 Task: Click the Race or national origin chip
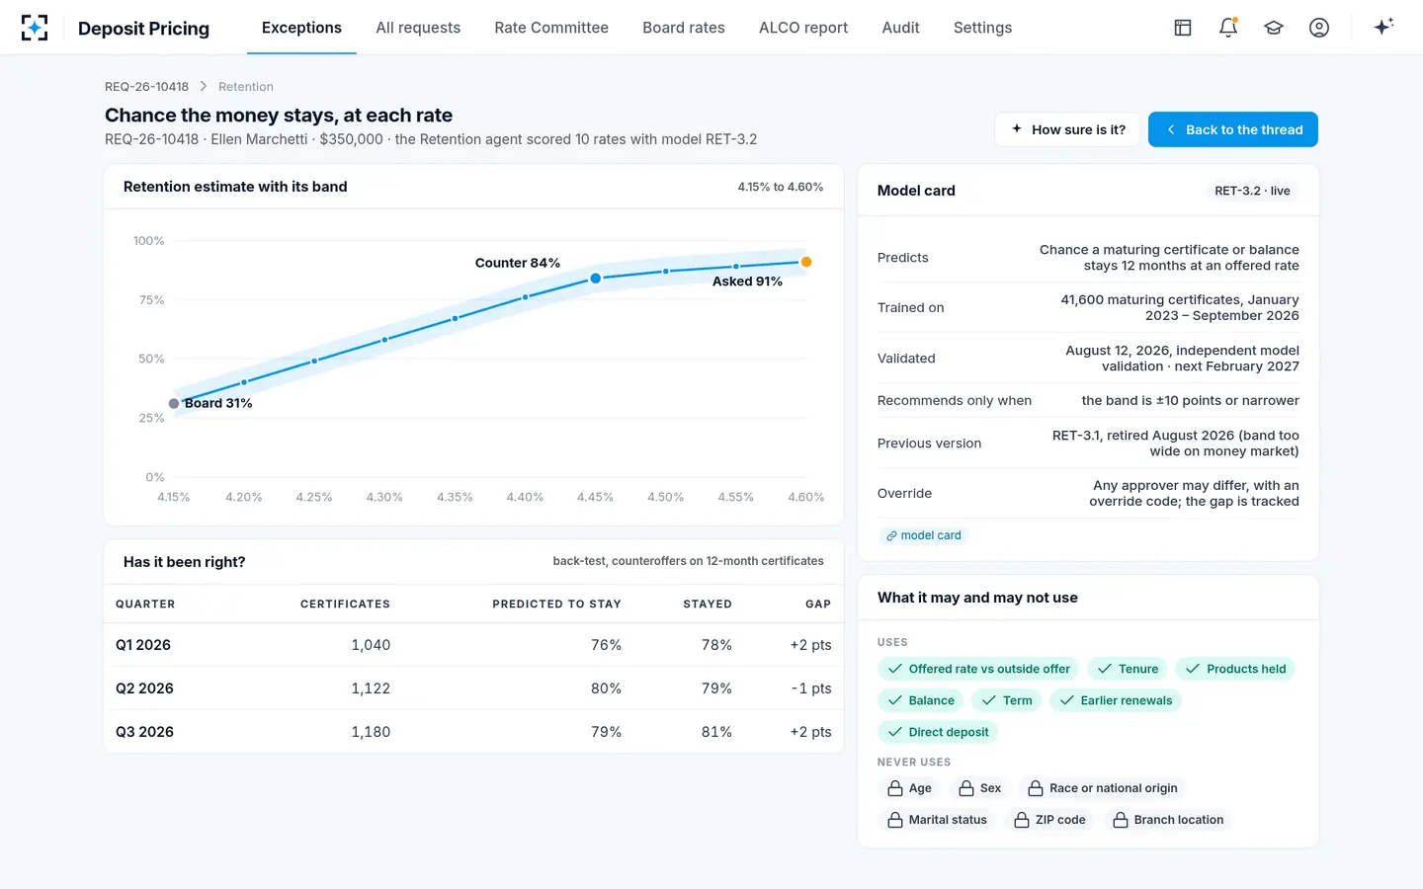[1102, 788]
